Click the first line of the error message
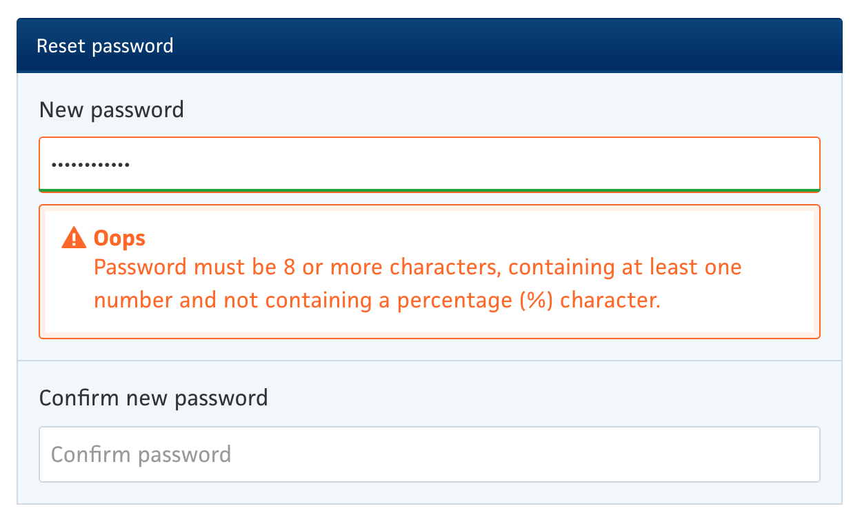Image resolution: width=862 pixels, height=524 pixels. (x=417, y=267)
